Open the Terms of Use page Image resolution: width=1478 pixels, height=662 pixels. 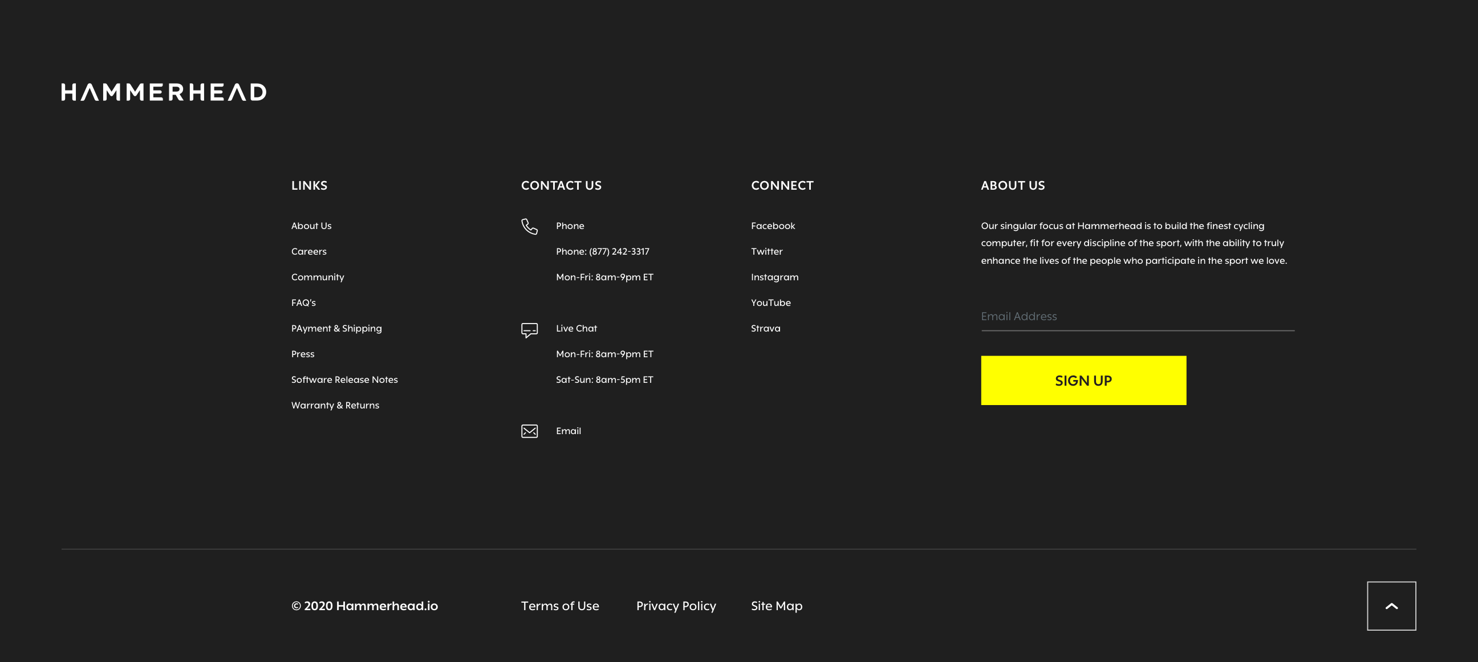coord(559,606)
